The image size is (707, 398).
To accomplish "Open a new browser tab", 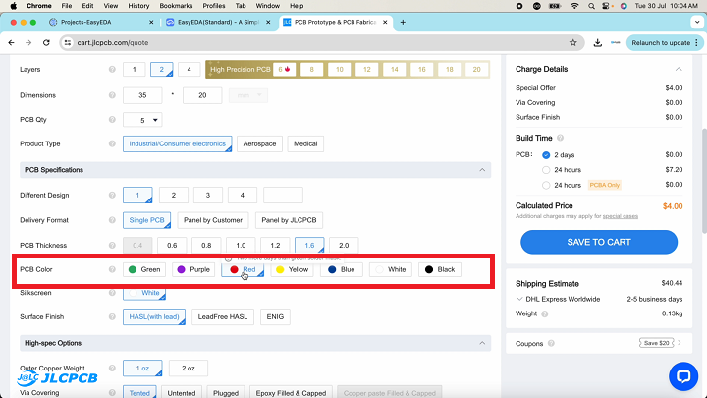I will [403, 22].
